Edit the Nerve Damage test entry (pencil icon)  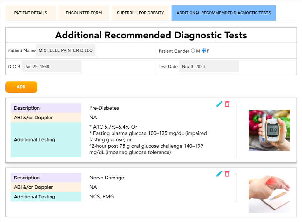219,173
